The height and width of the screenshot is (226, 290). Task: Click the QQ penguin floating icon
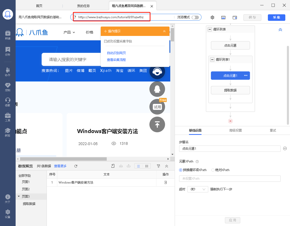coord(157,89)
